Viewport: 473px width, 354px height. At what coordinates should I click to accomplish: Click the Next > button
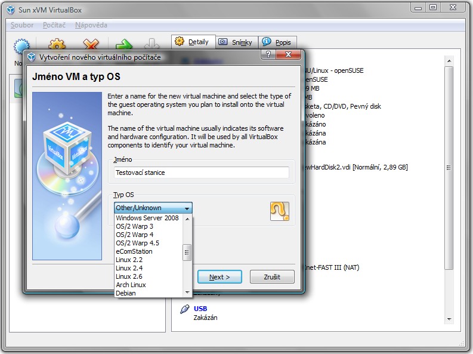[220, 277]
